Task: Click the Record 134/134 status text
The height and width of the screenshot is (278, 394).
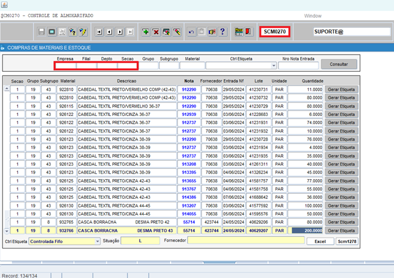Action: (x=20, y=276)
